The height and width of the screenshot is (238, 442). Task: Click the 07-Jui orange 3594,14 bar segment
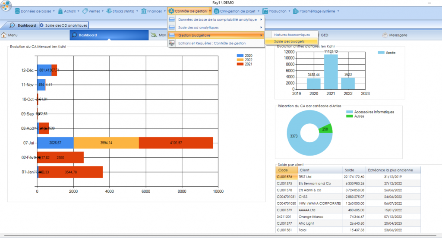tap(106, 143)
